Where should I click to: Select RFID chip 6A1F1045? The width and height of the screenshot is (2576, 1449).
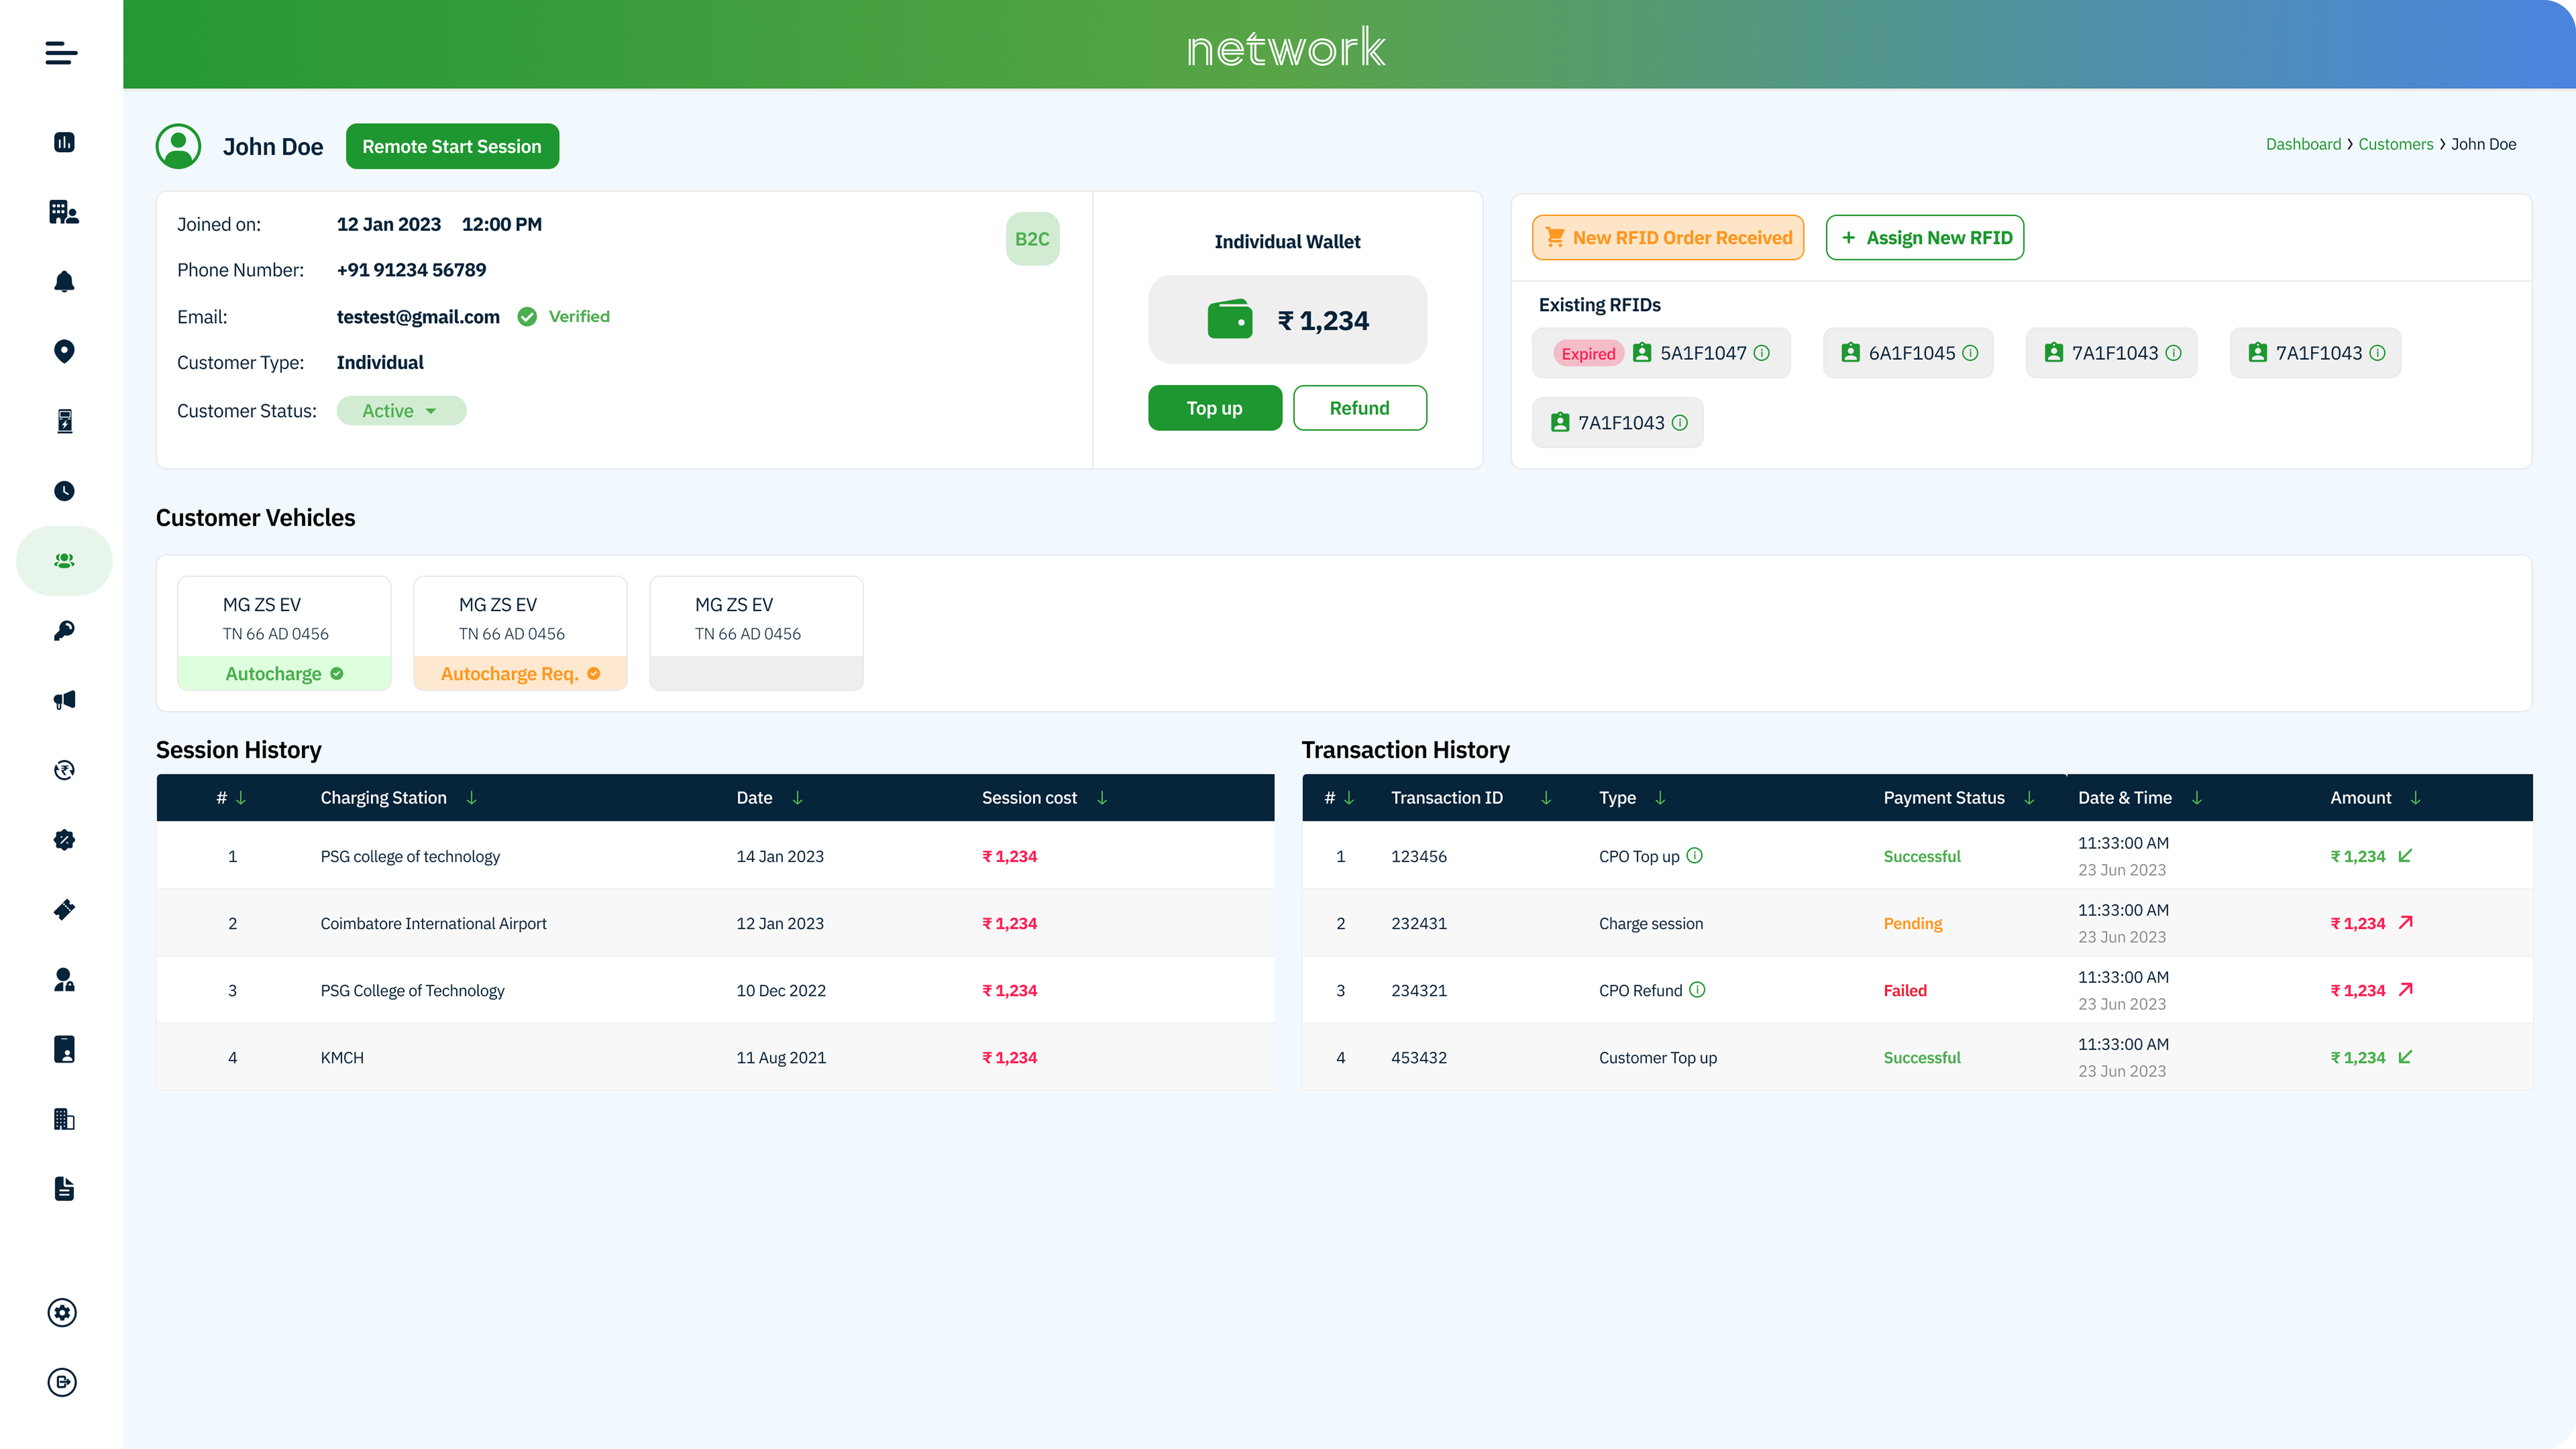coord(1908,353)
